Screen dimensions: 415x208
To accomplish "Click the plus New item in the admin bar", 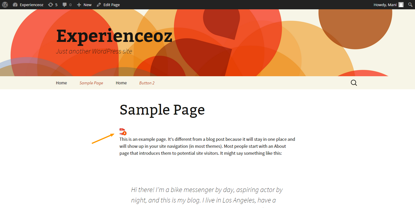I will point(84,5).
